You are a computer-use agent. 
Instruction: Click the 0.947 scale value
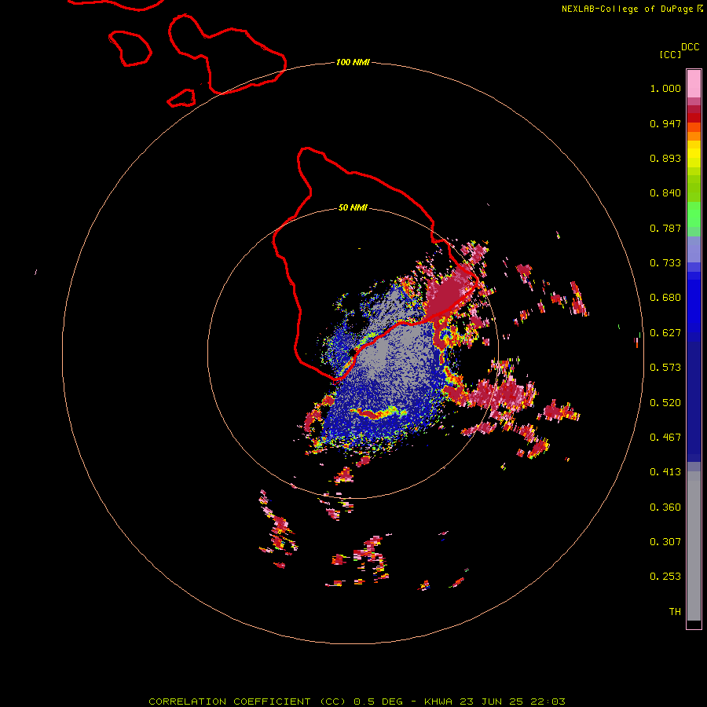coord(665,123)
